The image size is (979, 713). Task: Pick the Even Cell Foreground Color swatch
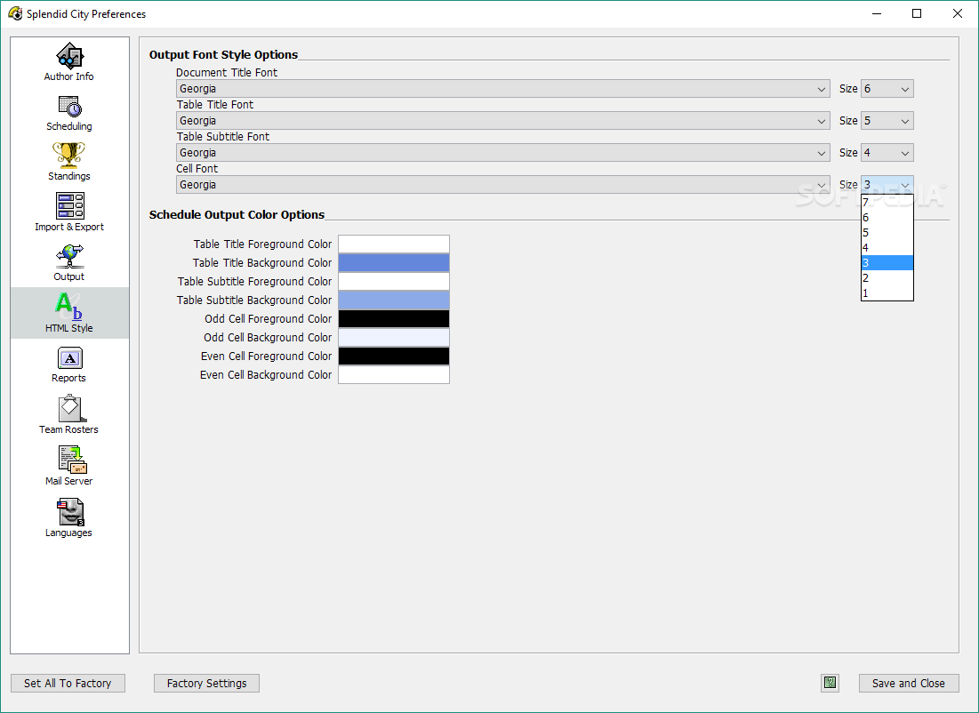(x=394, y=356)
